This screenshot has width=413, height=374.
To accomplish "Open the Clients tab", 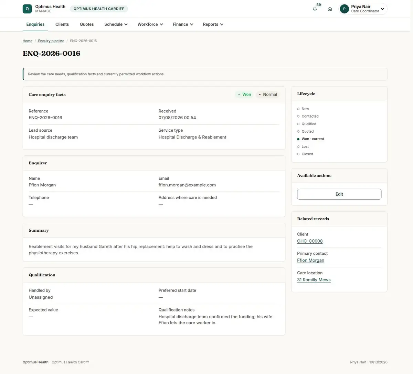I will coord(62,24).
